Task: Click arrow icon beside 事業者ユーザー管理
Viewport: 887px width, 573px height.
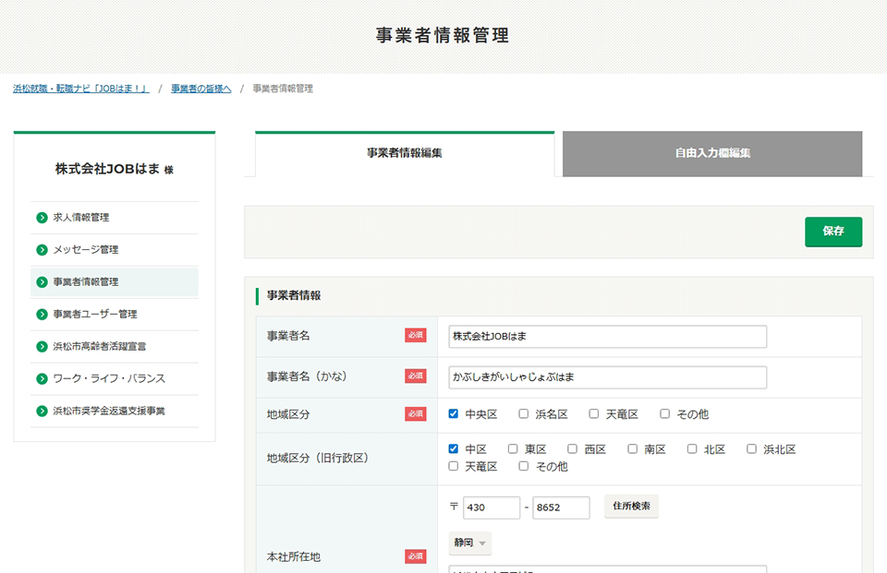Action: coord(42,315)
